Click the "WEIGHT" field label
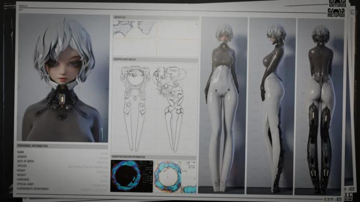The width and height of the screenshot is (360, 202). pos(22,175)
